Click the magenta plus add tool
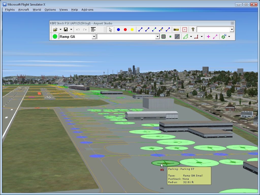260x195 pixels. 208,37
